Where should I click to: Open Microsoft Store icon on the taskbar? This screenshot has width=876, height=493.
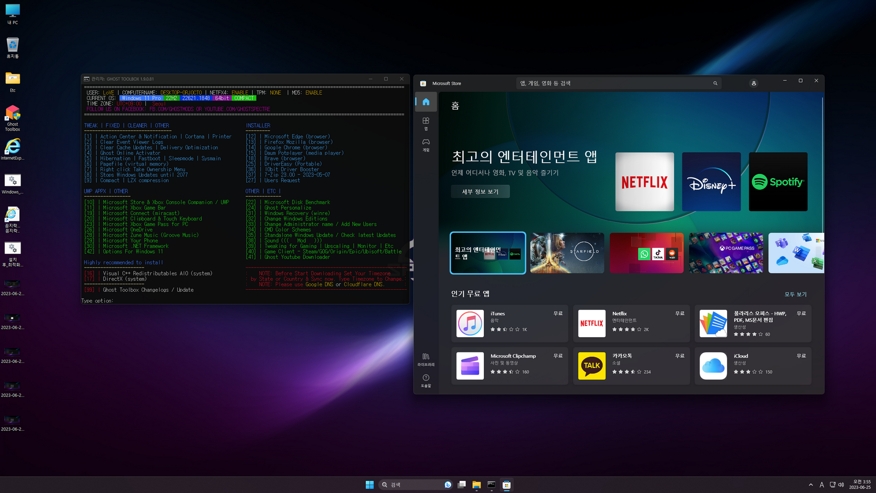[506, 485]
